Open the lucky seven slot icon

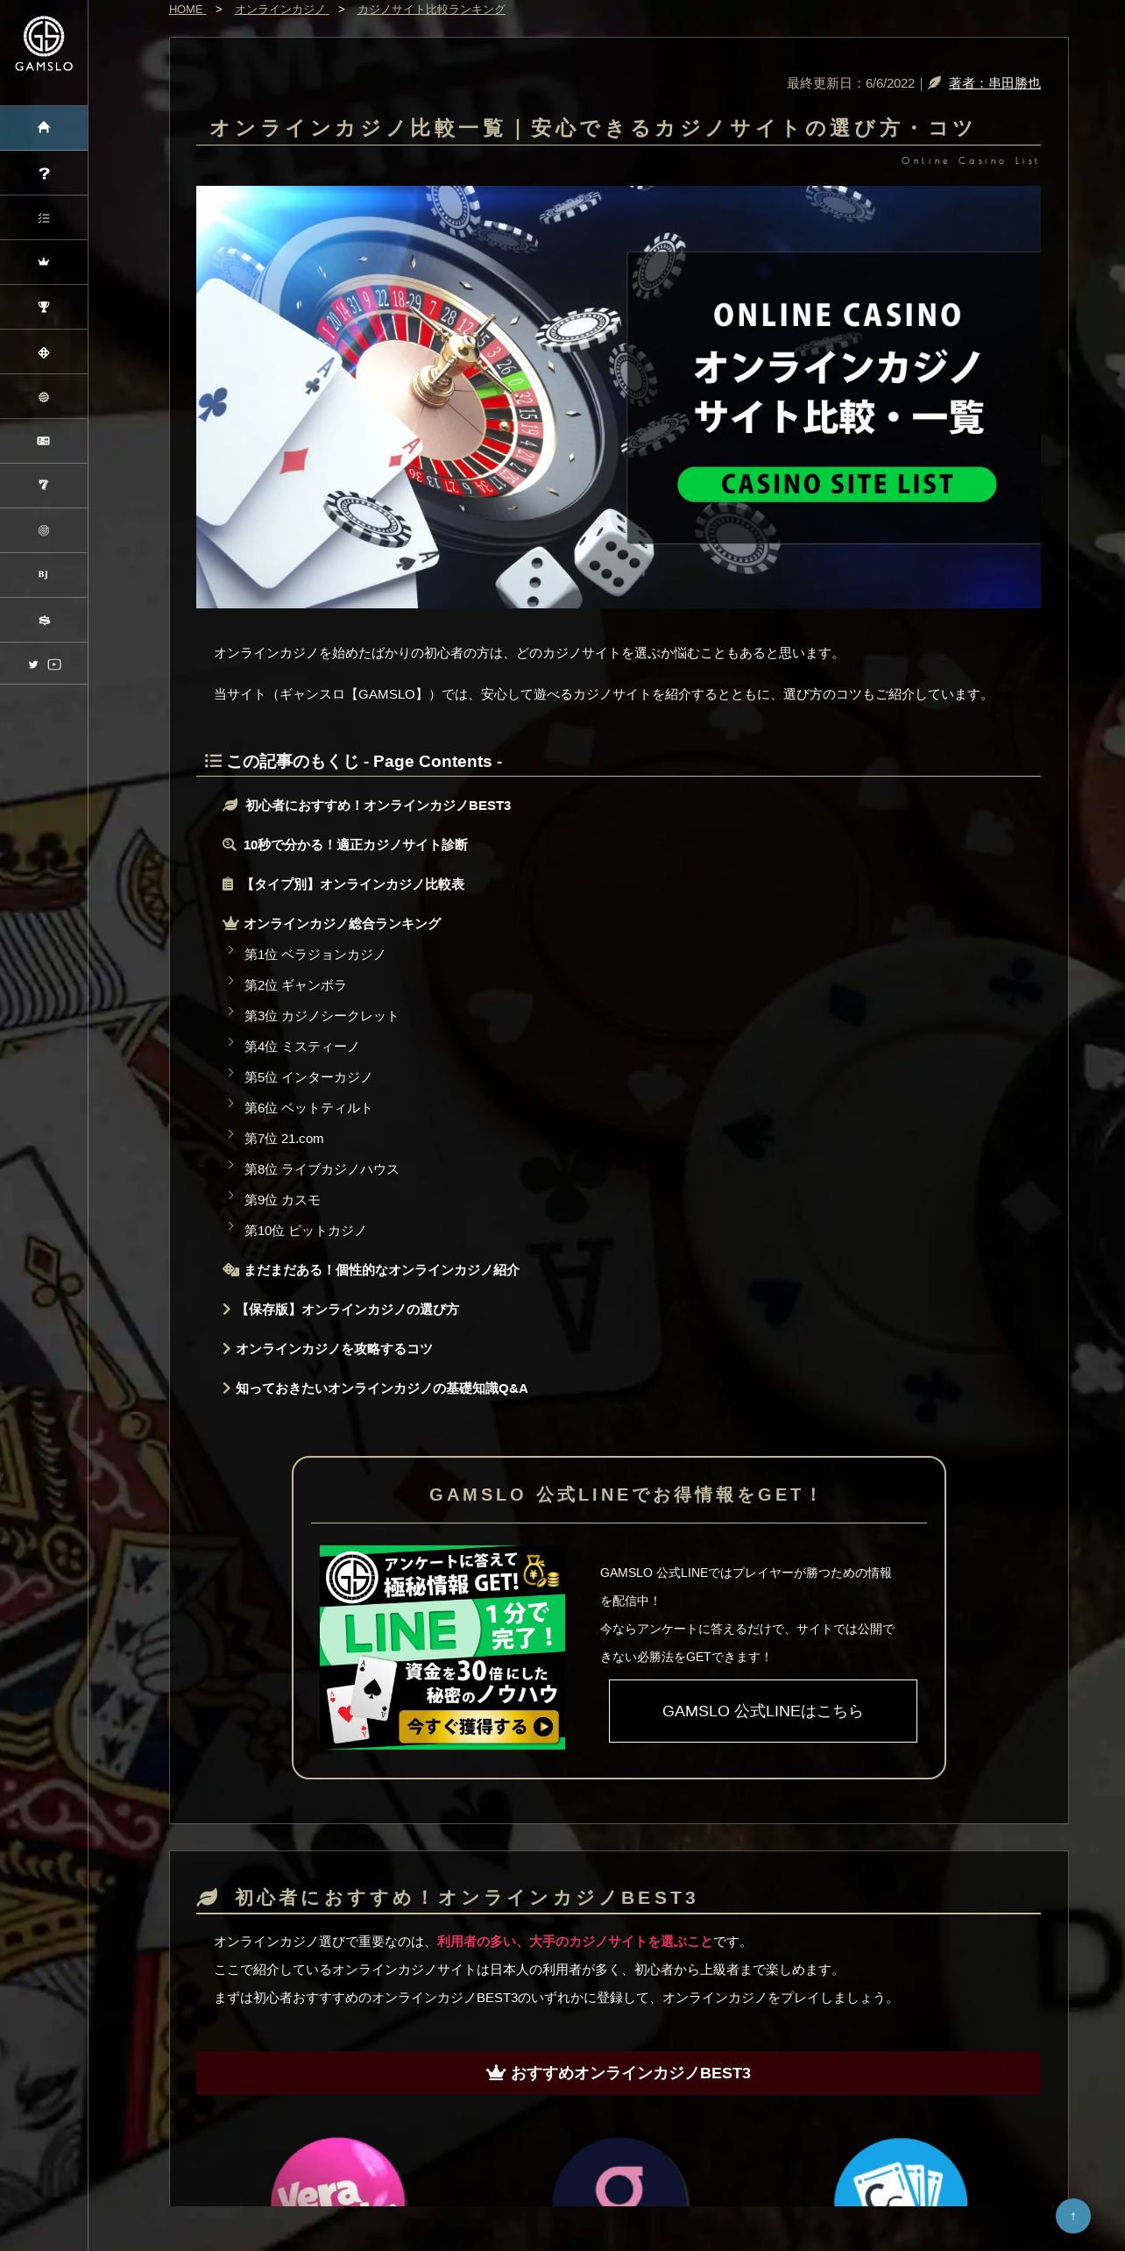point(44,486)
